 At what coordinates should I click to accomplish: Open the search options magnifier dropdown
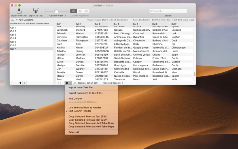pos(152,11)
